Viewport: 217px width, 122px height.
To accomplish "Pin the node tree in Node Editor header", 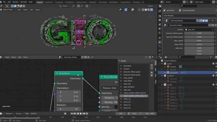I will (92, 57).
